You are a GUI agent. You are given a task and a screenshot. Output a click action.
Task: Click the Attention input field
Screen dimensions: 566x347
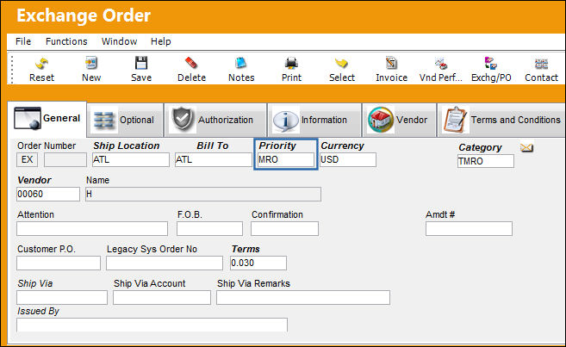(x=92, y=229)
